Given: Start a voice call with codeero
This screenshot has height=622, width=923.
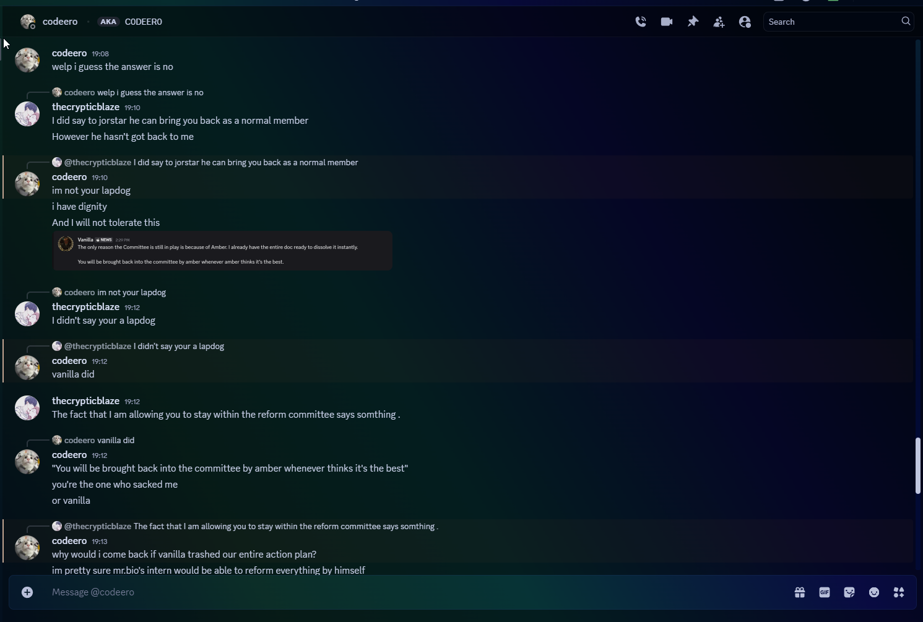Looking at the screenshot, I should pos(641,22).
